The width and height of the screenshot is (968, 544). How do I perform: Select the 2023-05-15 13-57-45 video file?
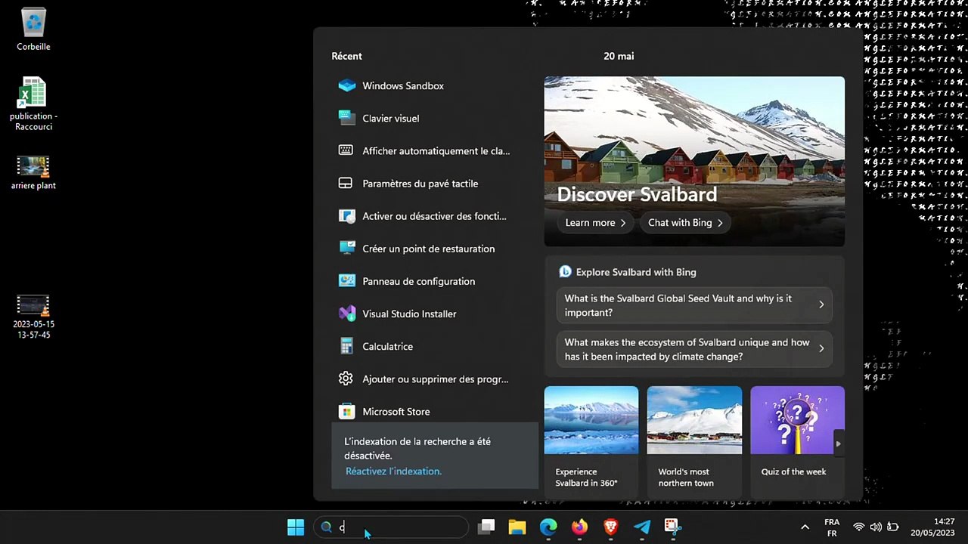click(33, 317)
